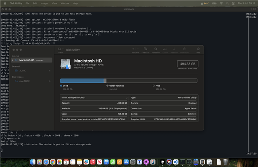This screenshot has width=258, height=167.
Task: Launch Safari from the Dock
Action: pos(46,162)
